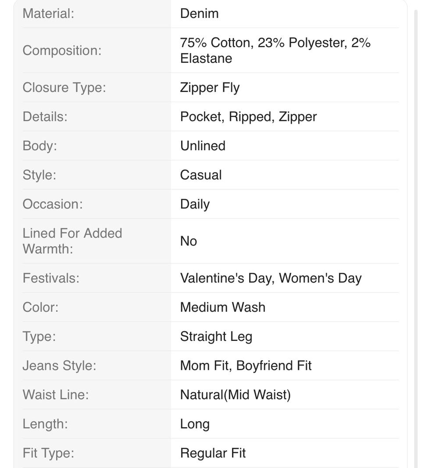
Task: Select the Medium Wash color value
Action: click(222, 307)
